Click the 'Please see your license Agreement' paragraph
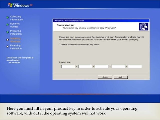This screenshot has height=120, width=160. tap(101, 38)
